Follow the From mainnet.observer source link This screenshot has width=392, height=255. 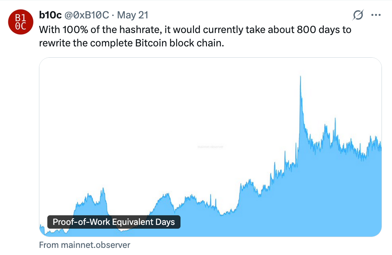click(x=85, y=245)
